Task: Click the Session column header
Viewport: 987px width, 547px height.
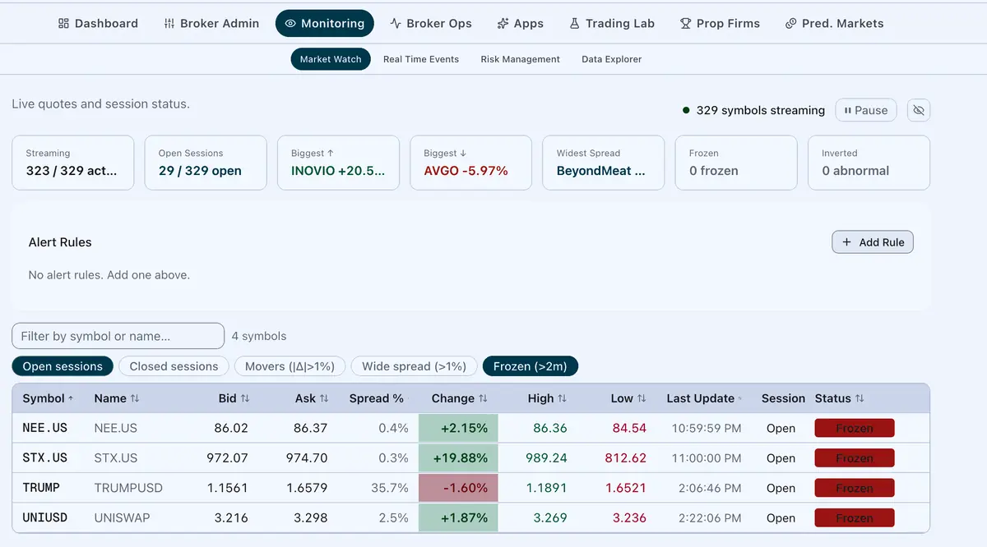Action: [783, 398]
